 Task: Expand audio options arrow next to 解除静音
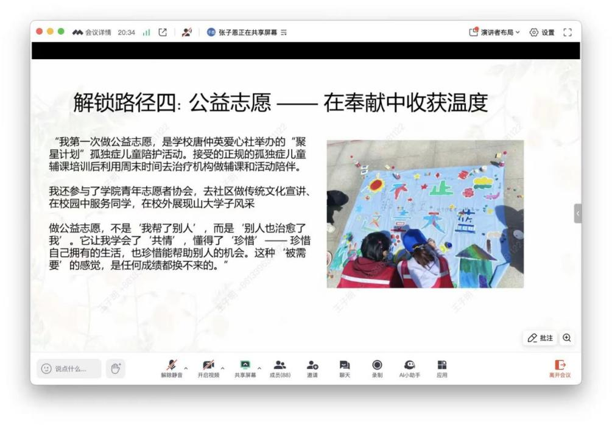(185, 368)
